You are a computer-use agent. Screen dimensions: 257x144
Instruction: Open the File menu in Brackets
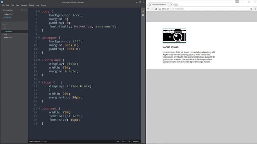(x=3, y=5)
